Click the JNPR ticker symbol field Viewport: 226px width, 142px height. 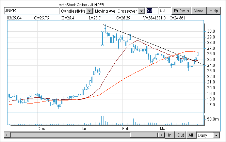(x=31, y=11)
